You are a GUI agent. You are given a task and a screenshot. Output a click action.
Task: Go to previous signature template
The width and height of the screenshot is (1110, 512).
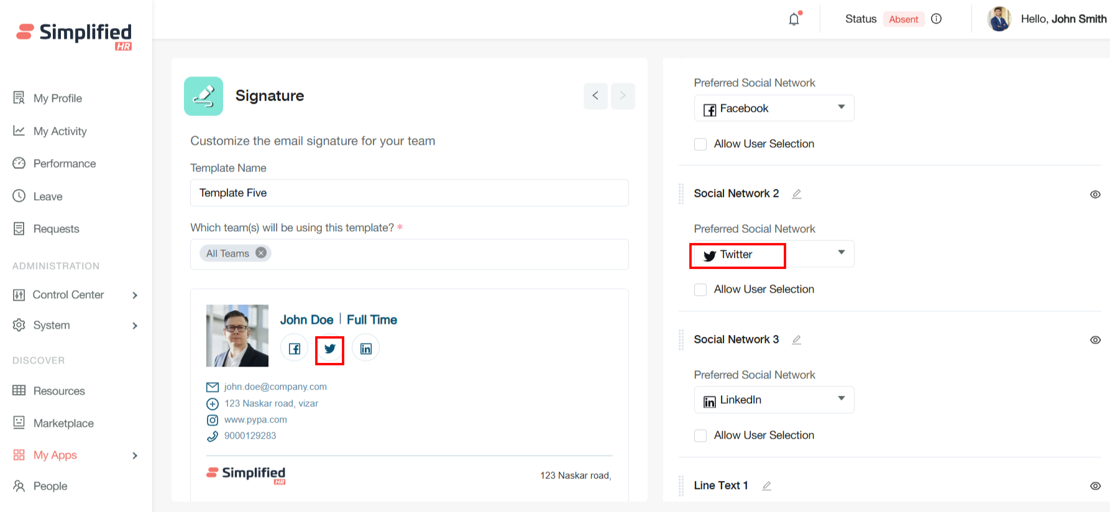[595, 96]
